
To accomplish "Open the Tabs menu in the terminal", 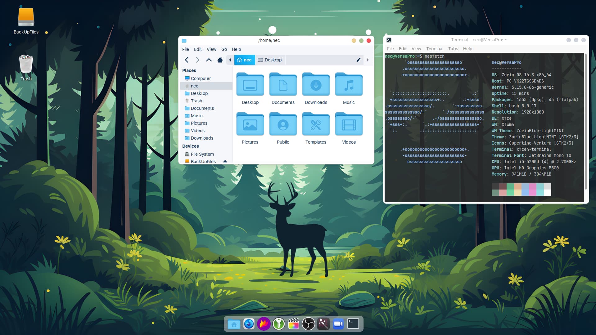I will (453, 49).
